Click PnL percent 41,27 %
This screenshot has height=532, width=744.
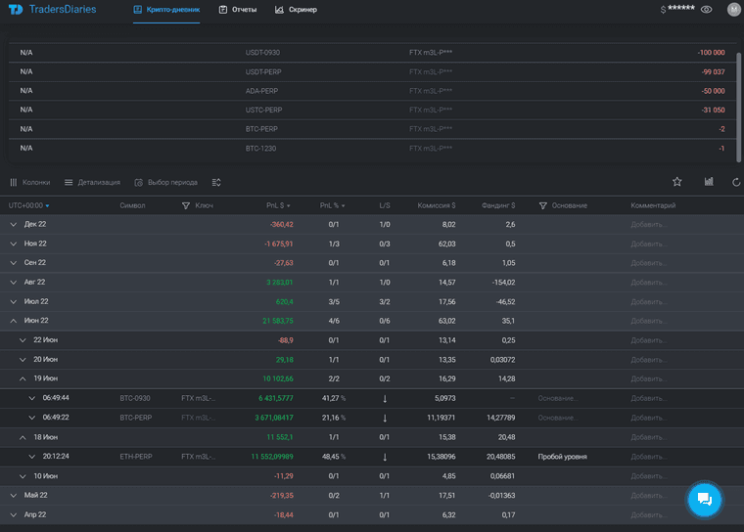point(334,398)
